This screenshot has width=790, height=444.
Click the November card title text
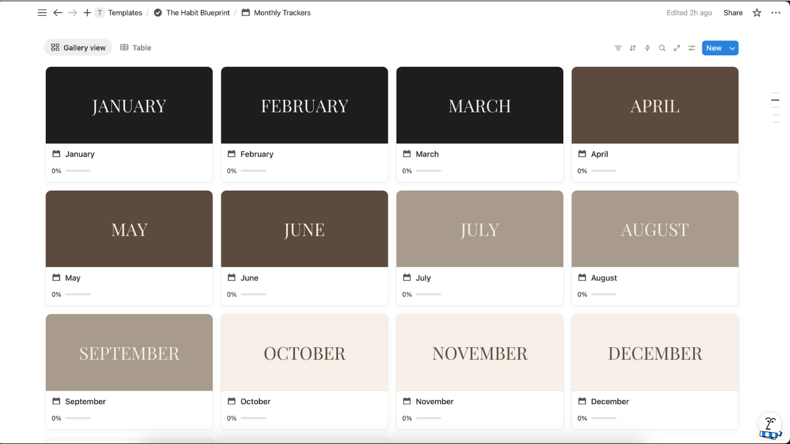[435, 402]
